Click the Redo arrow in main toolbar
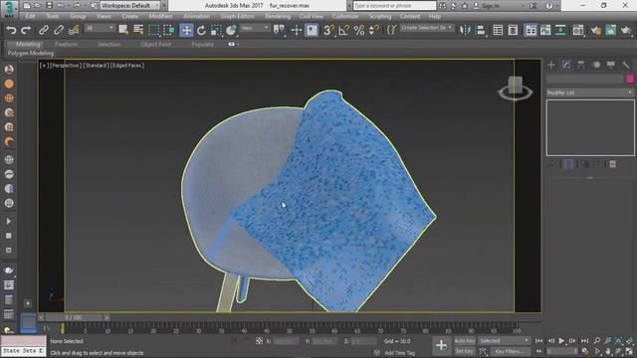 [26, 30]
